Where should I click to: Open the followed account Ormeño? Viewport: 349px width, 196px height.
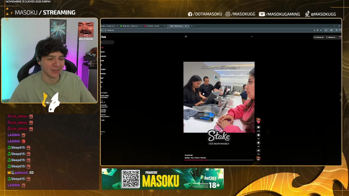click(104, 106)
